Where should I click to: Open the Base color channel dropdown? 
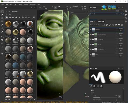(x=95, y=25)
